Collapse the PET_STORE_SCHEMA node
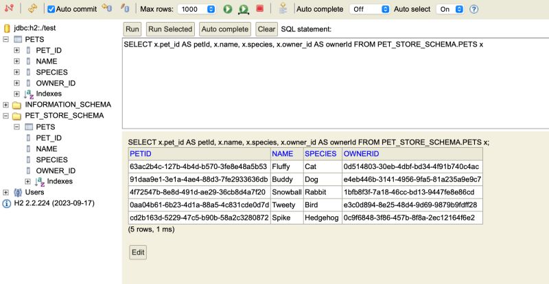The width and height of the screenshot is (549, 284). coord(5,116)
